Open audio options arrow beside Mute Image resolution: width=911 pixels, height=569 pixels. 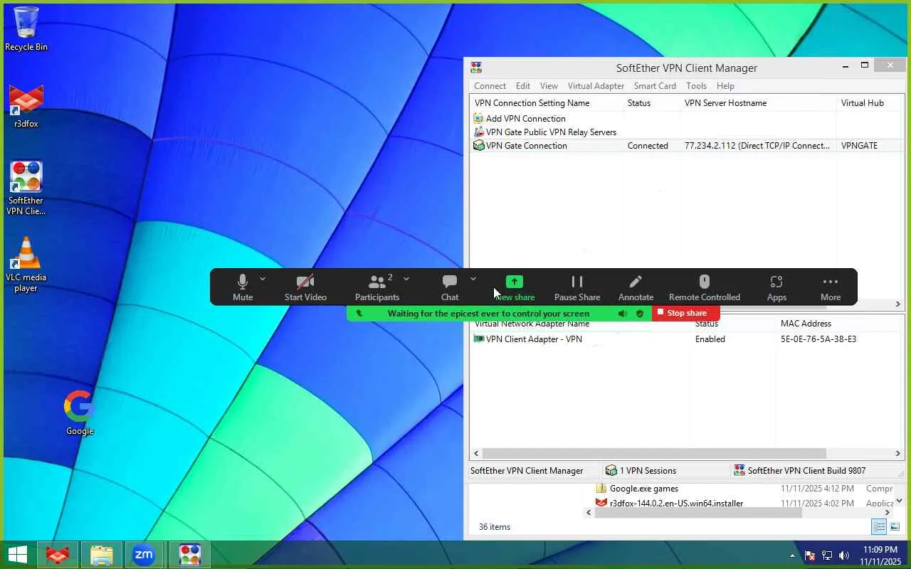pyautogui.click(x=263, y=279)
